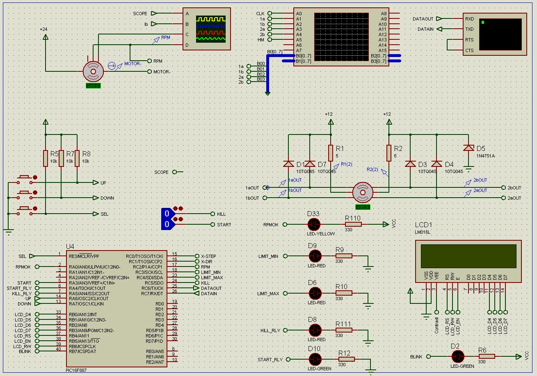Select the Zener diode D5

tap(468, 148)
